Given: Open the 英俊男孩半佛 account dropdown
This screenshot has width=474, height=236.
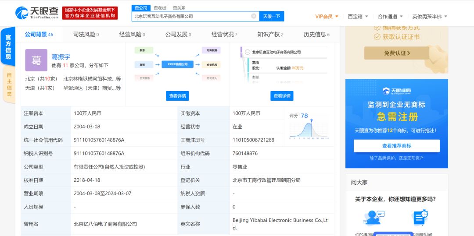Looking at the screenshot, I should (429, 17).
